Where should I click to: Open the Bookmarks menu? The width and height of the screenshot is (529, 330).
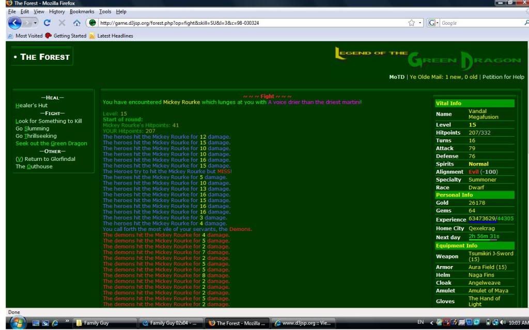coord(82,11)
